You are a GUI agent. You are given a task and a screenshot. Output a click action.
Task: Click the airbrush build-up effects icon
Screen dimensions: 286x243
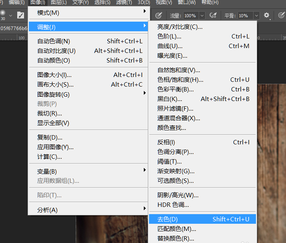pyautogui.click(x=213, y=15)
